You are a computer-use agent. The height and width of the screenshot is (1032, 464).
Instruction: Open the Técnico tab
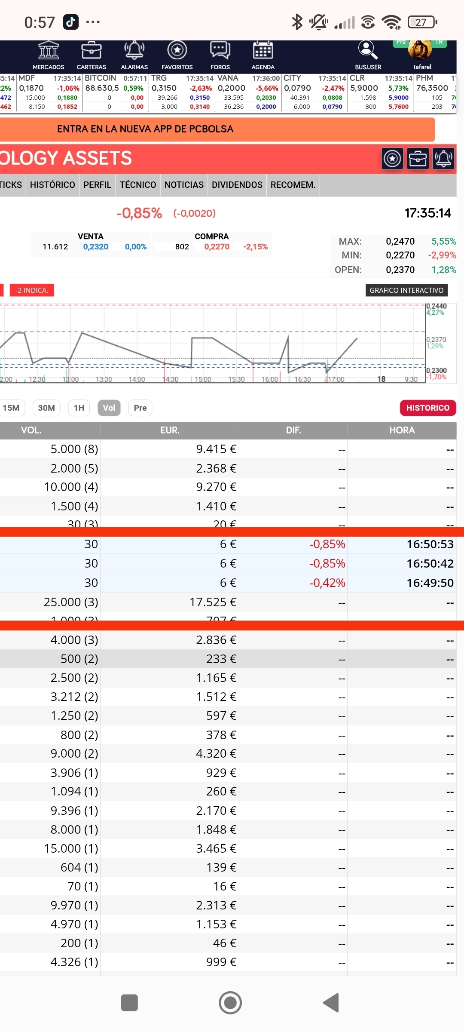click(138, 185)
